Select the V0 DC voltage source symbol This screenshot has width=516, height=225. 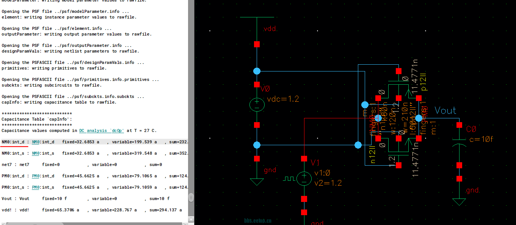point(257,105)
